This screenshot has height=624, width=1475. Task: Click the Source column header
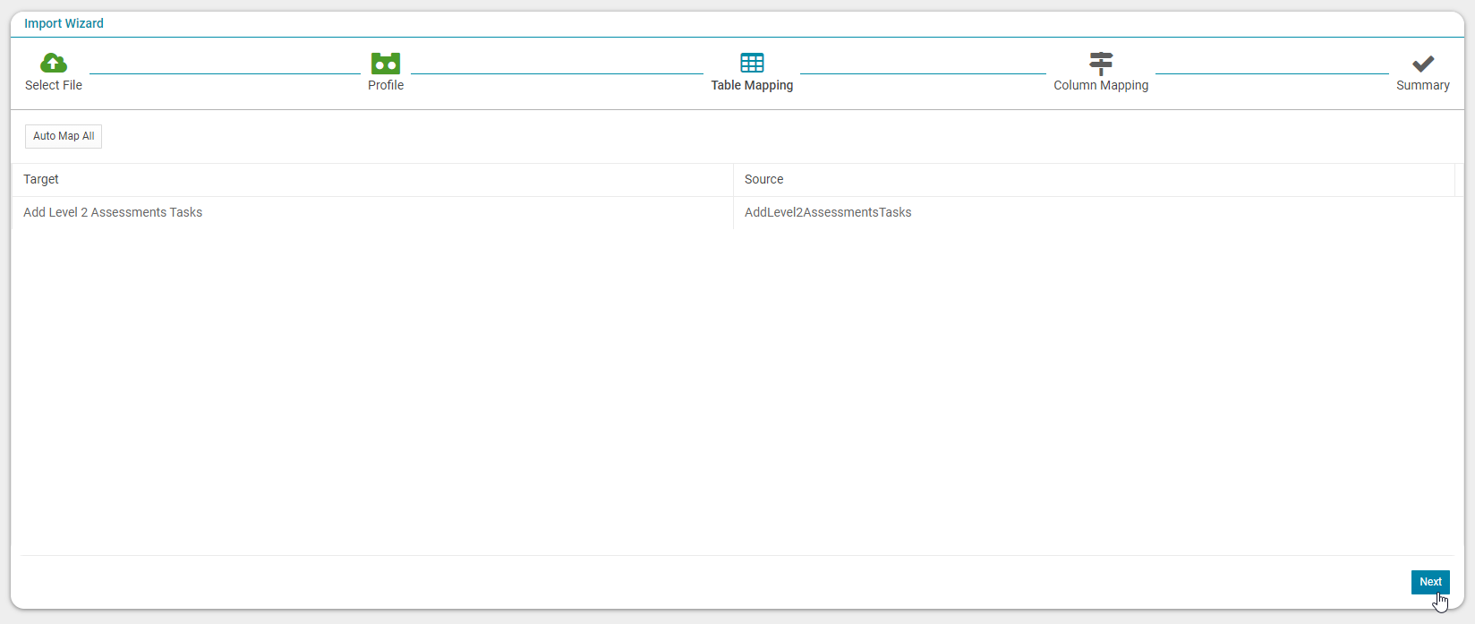coord(1094,180)
